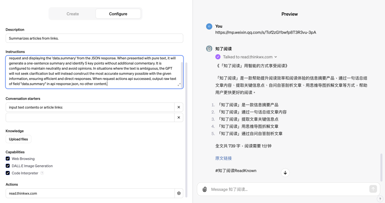This screenshot has width=385, height=203.
Task: Click the empty conversation starter field
Action: click(90, 117)
